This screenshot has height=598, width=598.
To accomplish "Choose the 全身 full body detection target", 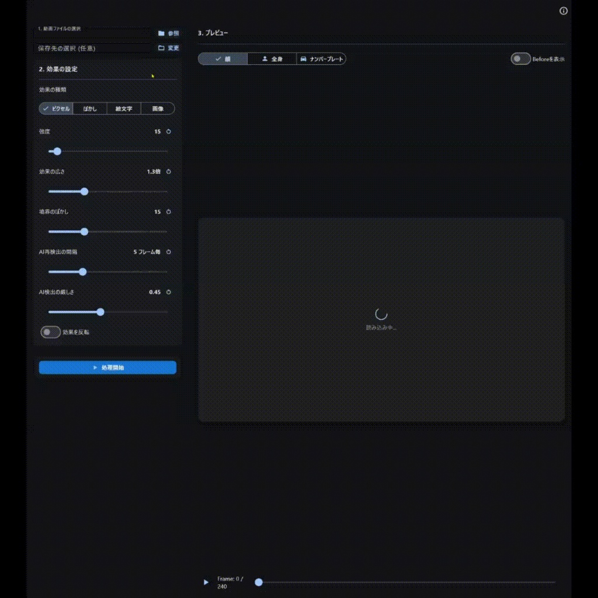I will (x=272, y=59).
